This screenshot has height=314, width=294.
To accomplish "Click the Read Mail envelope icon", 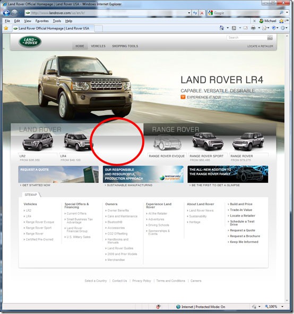I will tap(246, 28).
